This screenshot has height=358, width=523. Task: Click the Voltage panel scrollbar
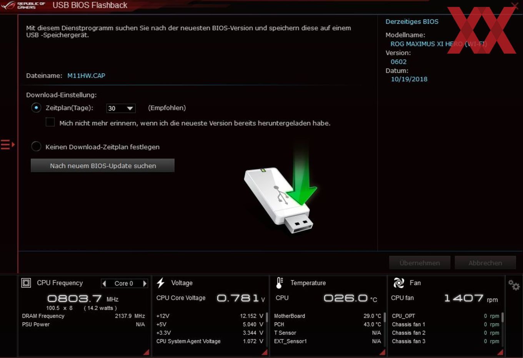267,318
